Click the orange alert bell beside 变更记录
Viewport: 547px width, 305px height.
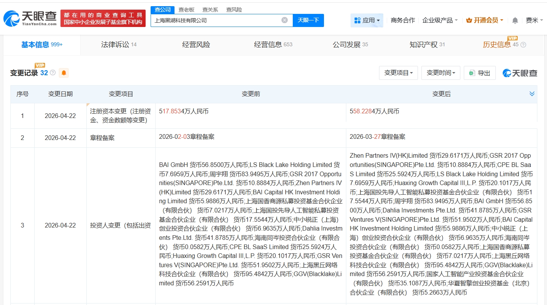64,72
